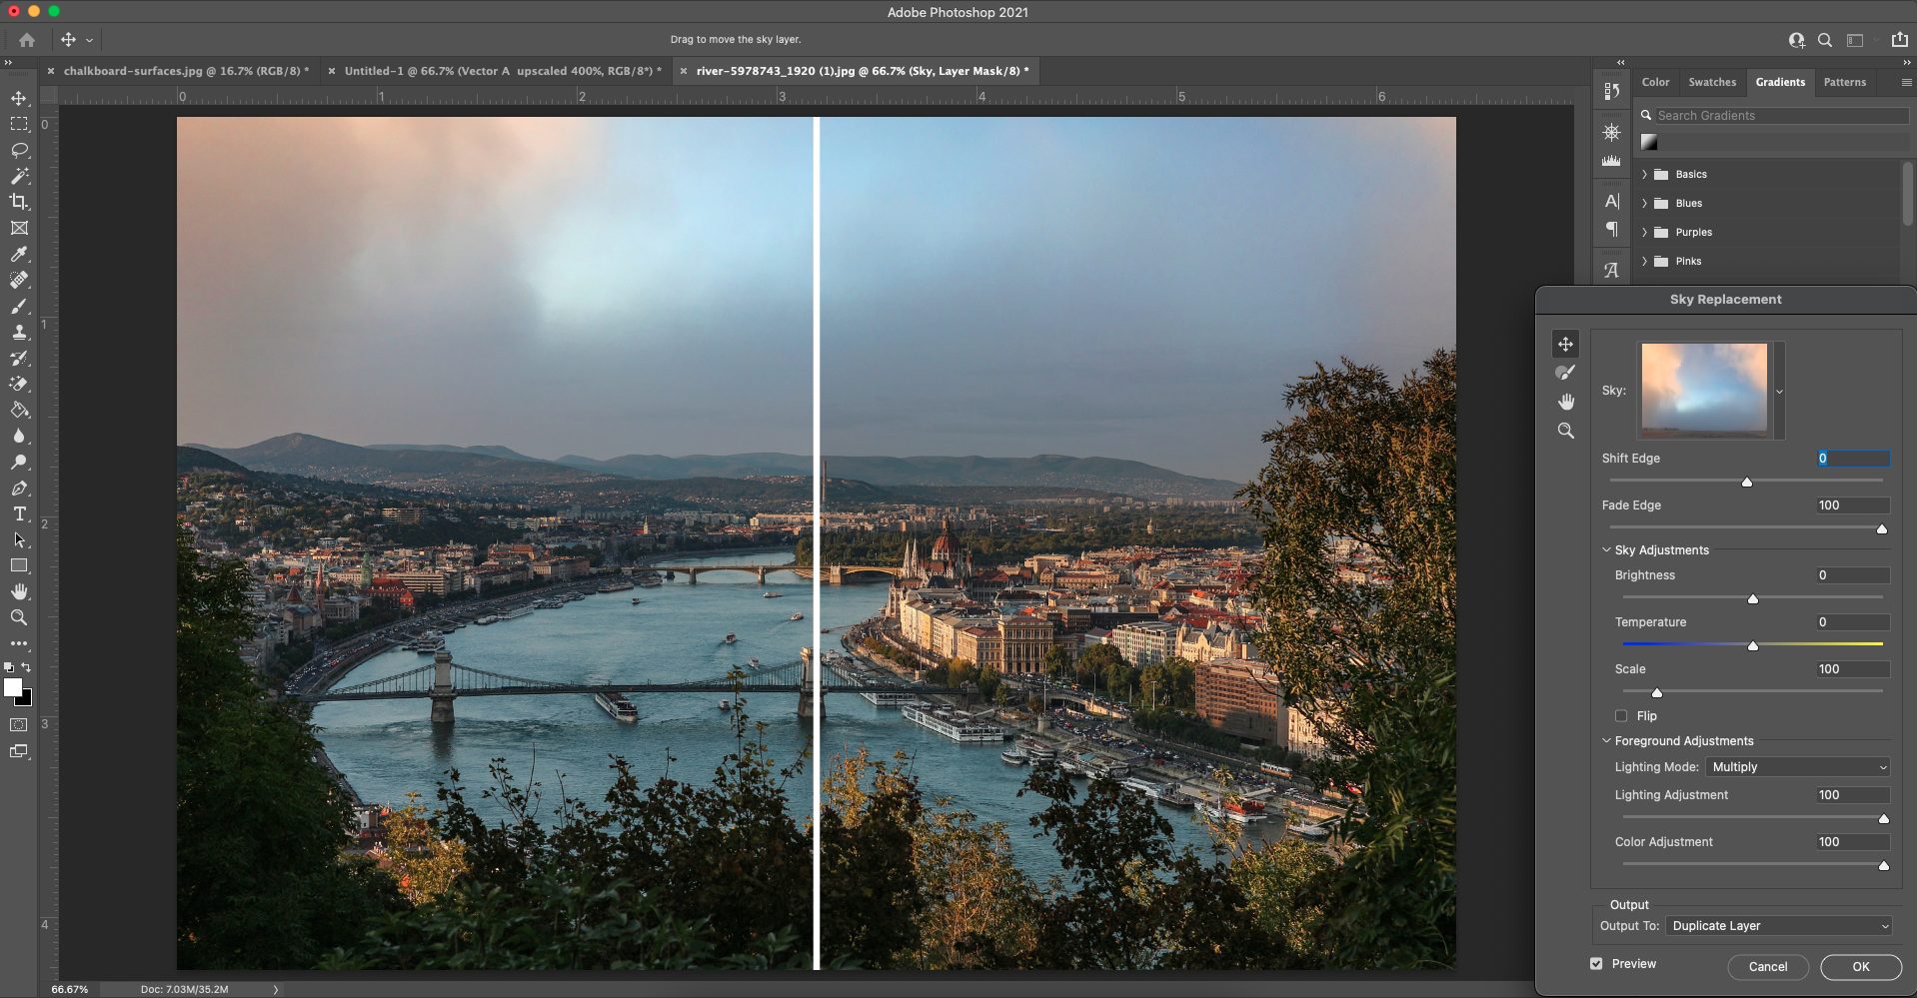The image size is (1917, 998).
Task: Select the Healing Brush tool
Action: (x=19, y=280)
